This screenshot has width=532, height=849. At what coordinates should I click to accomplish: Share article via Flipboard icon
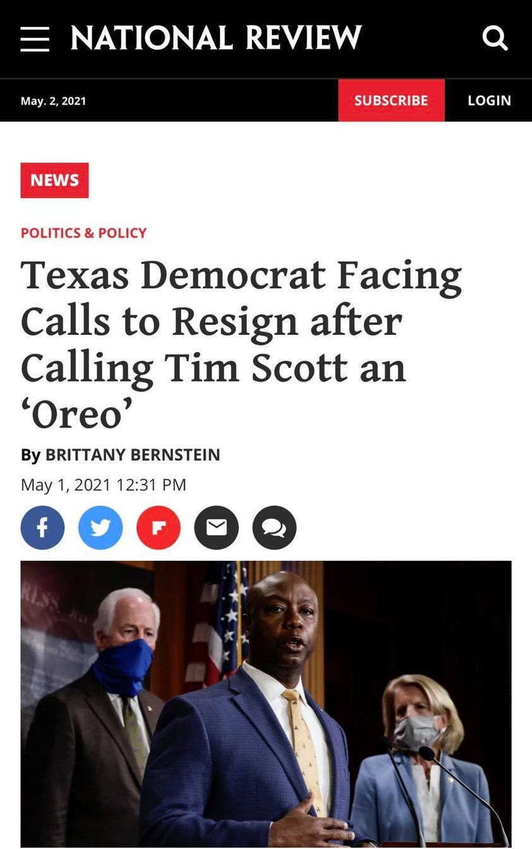click(x=158, y=527)
